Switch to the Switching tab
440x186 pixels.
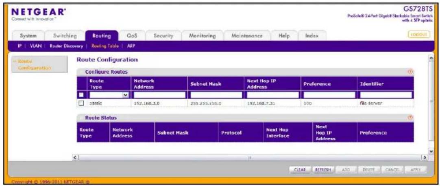(65, 36)
